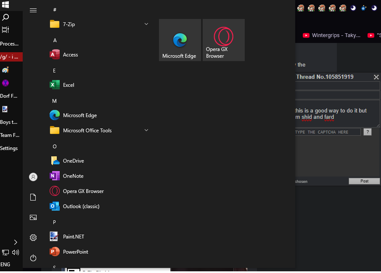Screen dimensions: 381x273
Task: Switch to Settings taskbar window
Action: [11, 148]
